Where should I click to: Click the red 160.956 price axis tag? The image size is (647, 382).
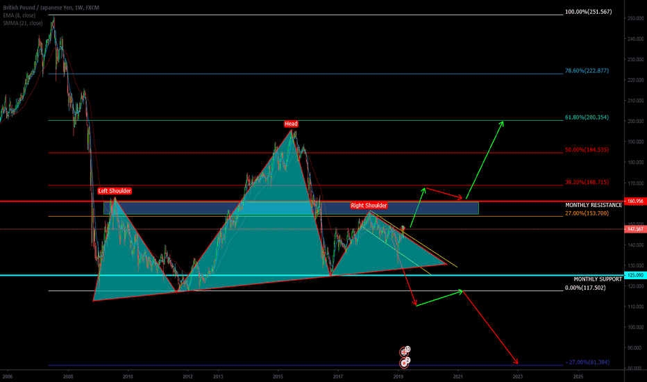(635, 201)
